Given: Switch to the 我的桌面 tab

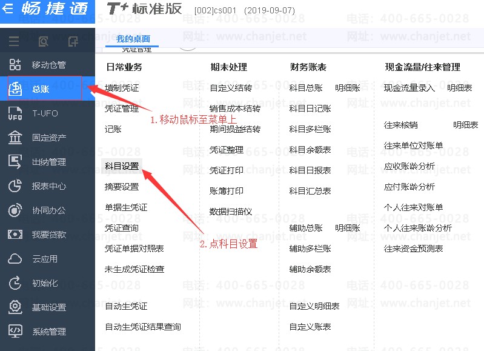Looking at the screenshot, I should (x=133, y=39).
